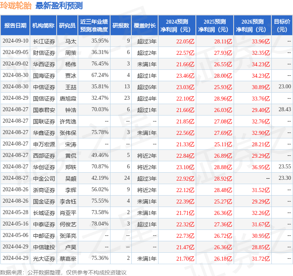Click the 2024-05-16 report date
The image size is (293, 276).
15,224
